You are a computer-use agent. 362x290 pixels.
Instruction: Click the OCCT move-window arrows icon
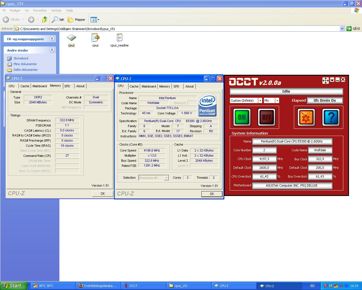[x=326, y=80]
